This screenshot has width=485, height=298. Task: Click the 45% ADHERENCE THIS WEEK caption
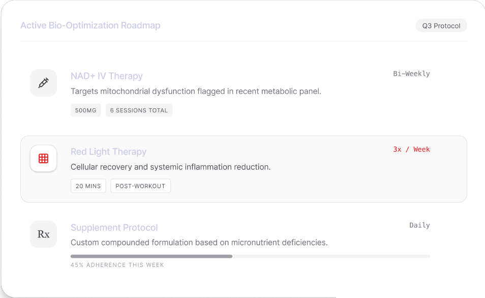click(x=117, y=265)
